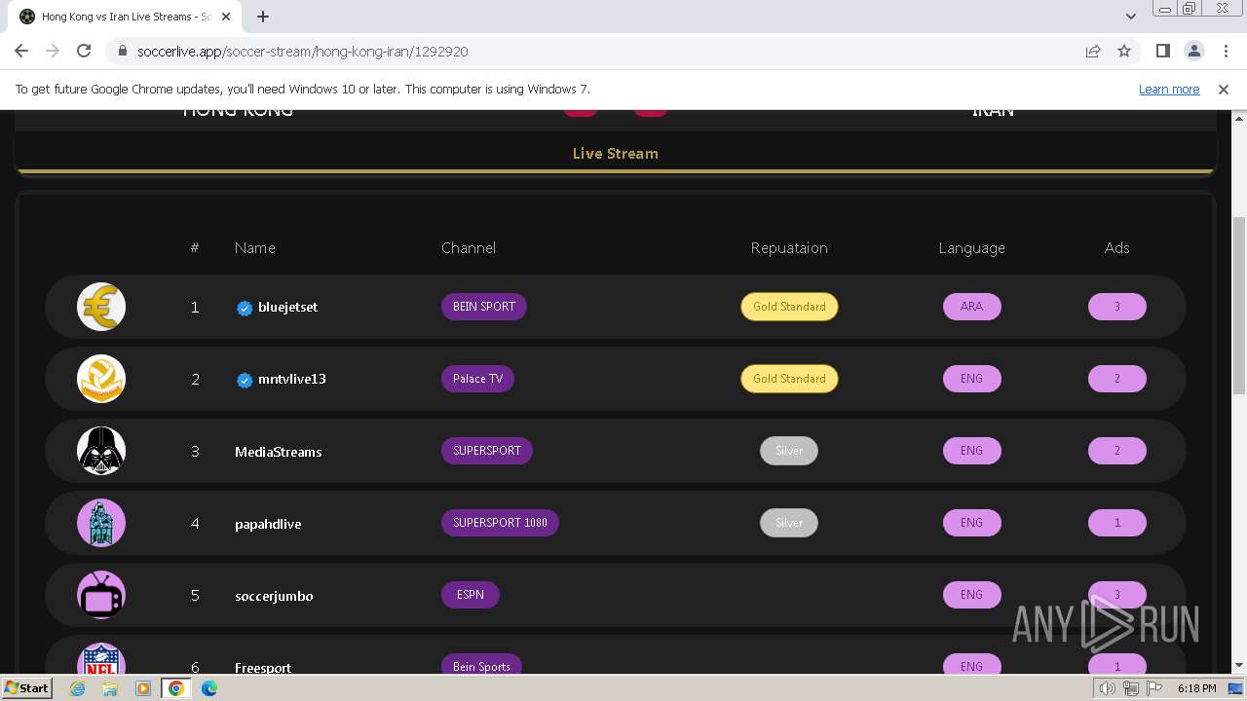The height and width of the screenshot is (701, 1247).
Task: Click the Repuataion column header
Action: 789,248
